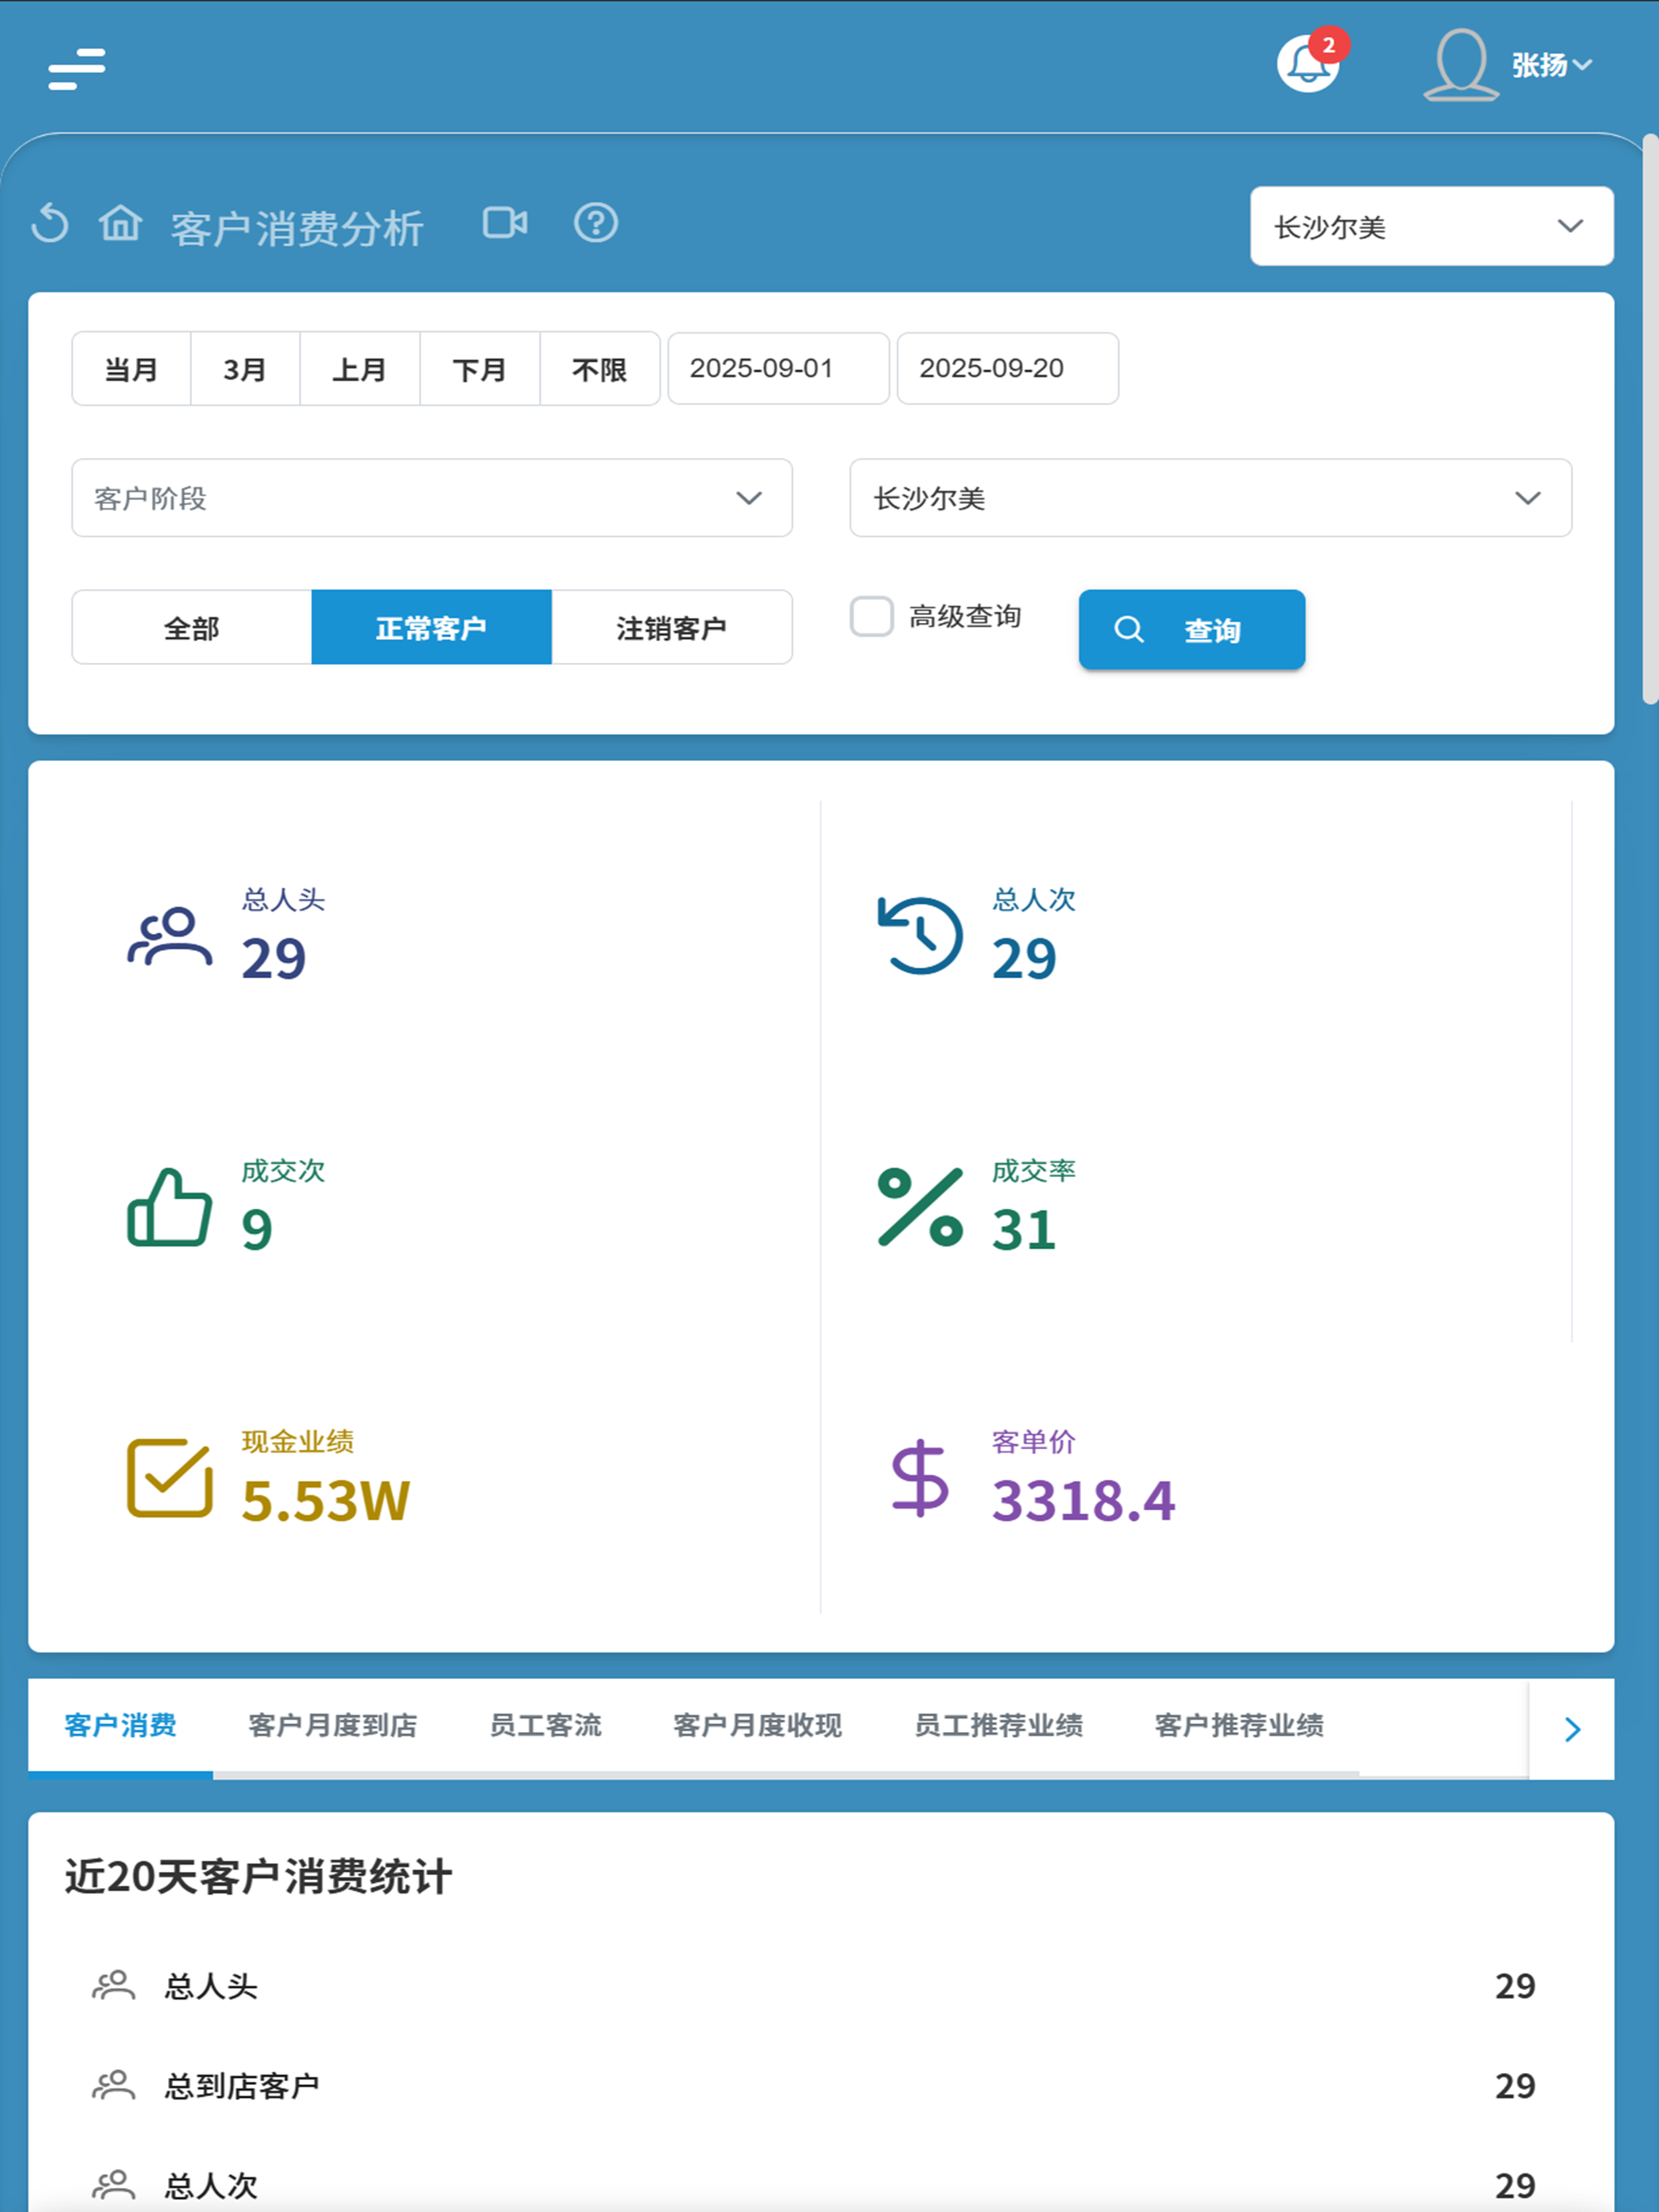Click the 现金业绩 checkbox icon
1659x2212 pixels.
tap(170, 1478)
